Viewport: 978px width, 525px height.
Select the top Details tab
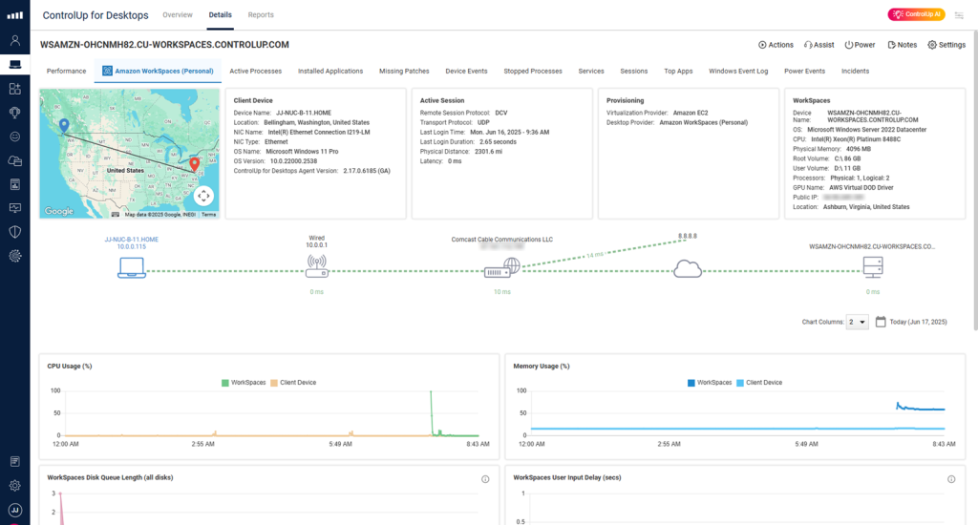(x=221, y=15)
